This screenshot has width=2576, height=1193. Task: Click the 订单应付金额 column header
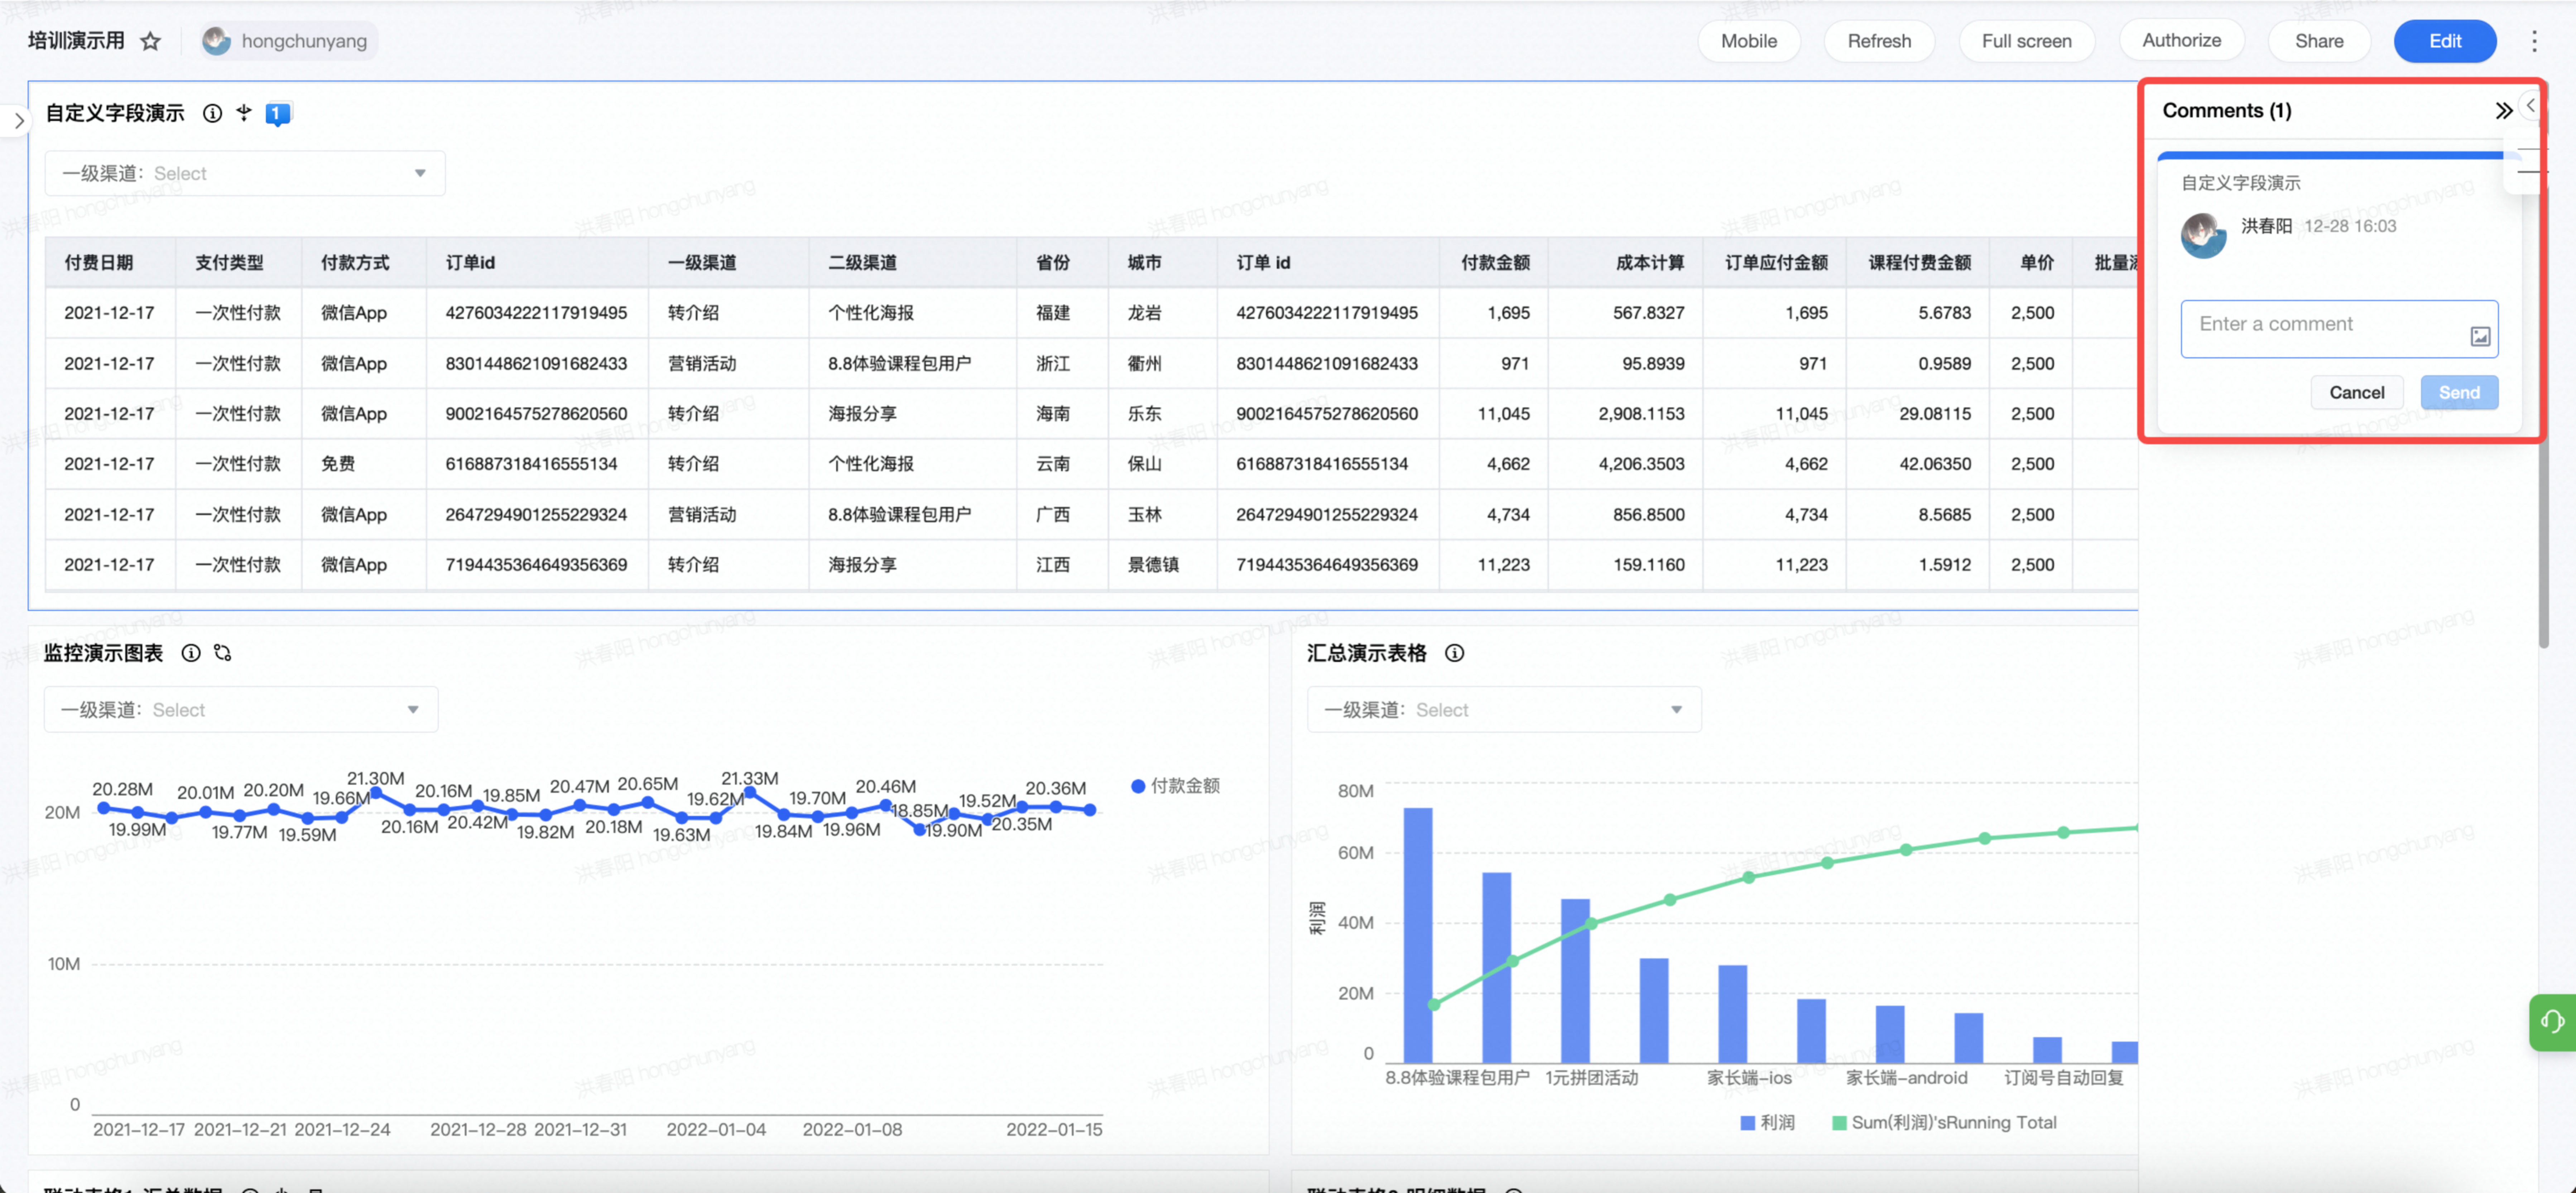(x=1776, y=263)
